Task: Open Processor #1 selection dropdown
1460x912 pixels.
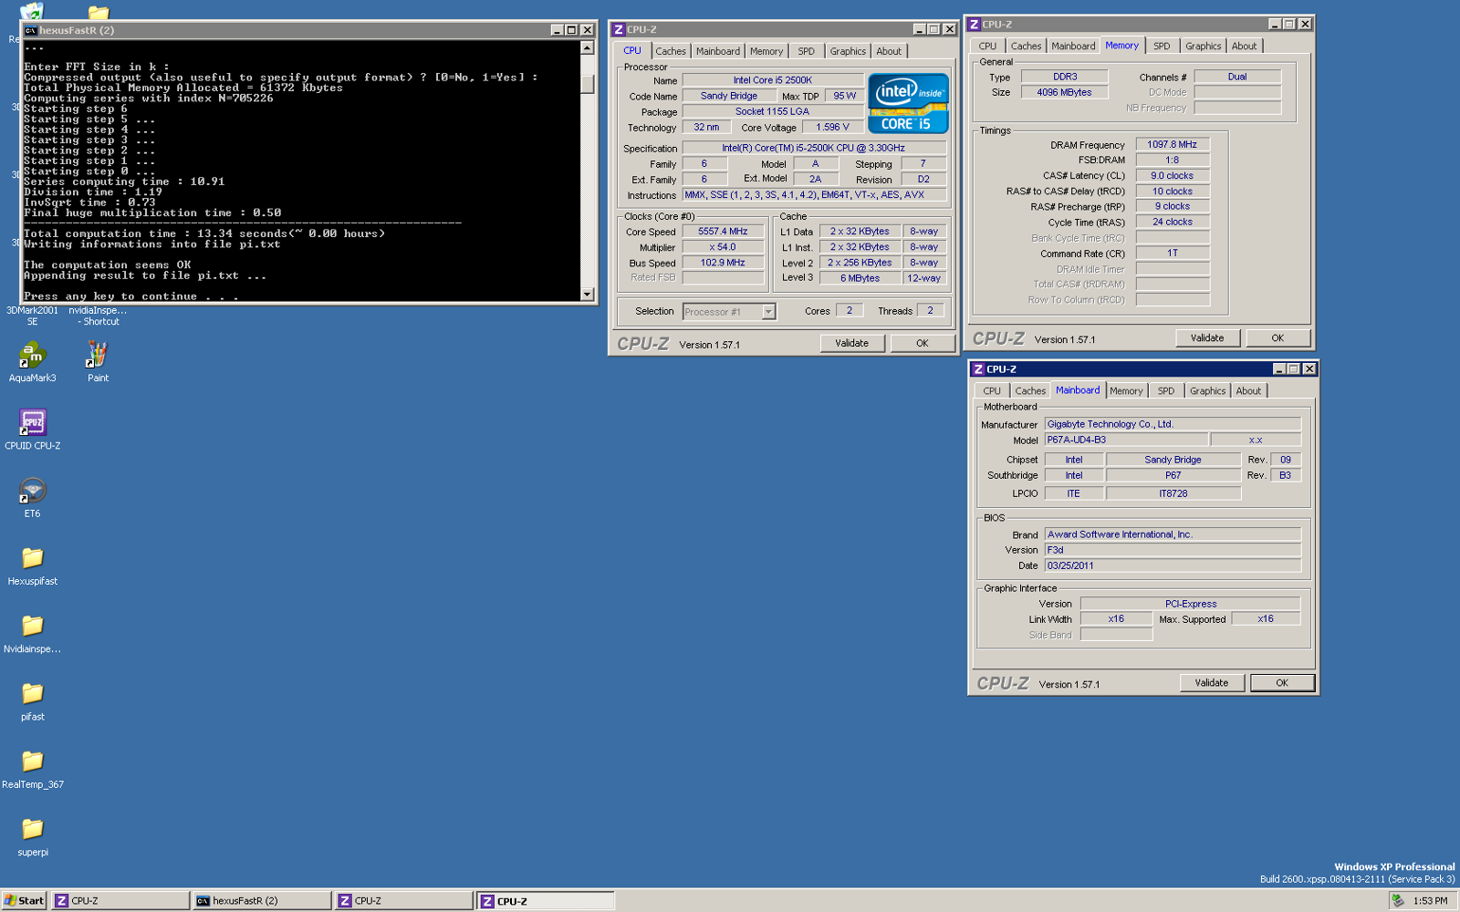Action: (x=768, y=312)
